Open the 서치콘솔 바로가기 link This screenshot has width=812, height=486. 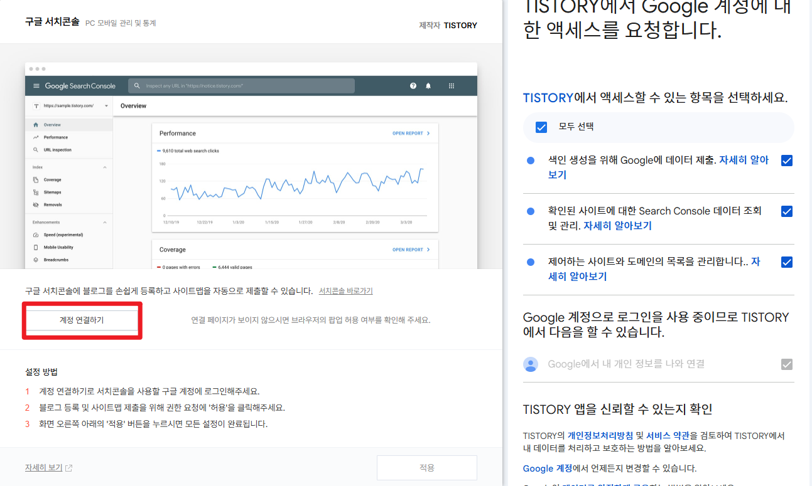[346, 291]
